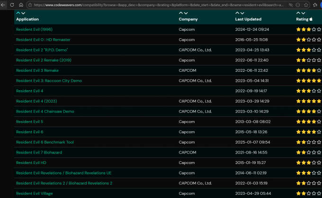Sort Rating column ascending with up arrow
Image resolution: width=322 pixels, height=198 pixels.
tap(298, 13)
